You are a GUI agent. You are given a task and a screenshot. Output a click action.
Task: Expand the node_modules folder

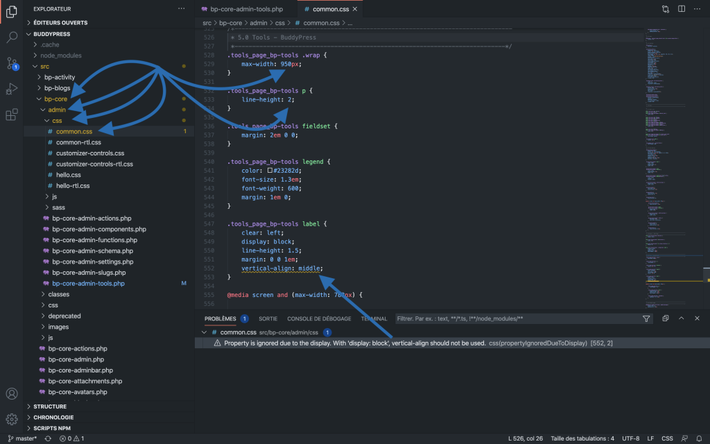point(61,55)
